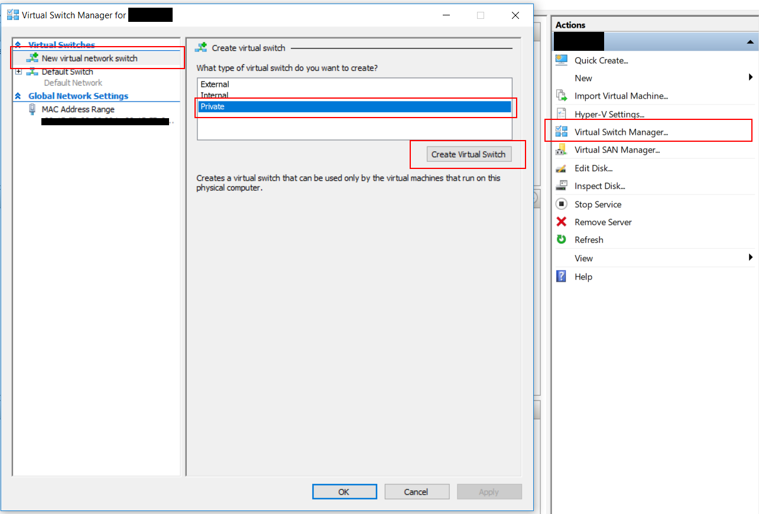Click Virtual Switch Manager title bar icon
Screen dimensions: 759x514
tap(12, 15)
